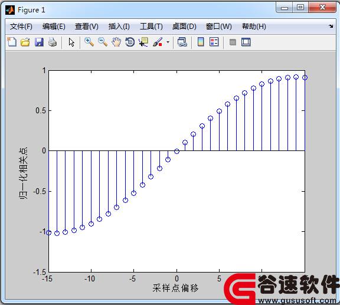Insert Colorbar from toolbar
This screenshot has width=340, height=305.
pos(201,42)
